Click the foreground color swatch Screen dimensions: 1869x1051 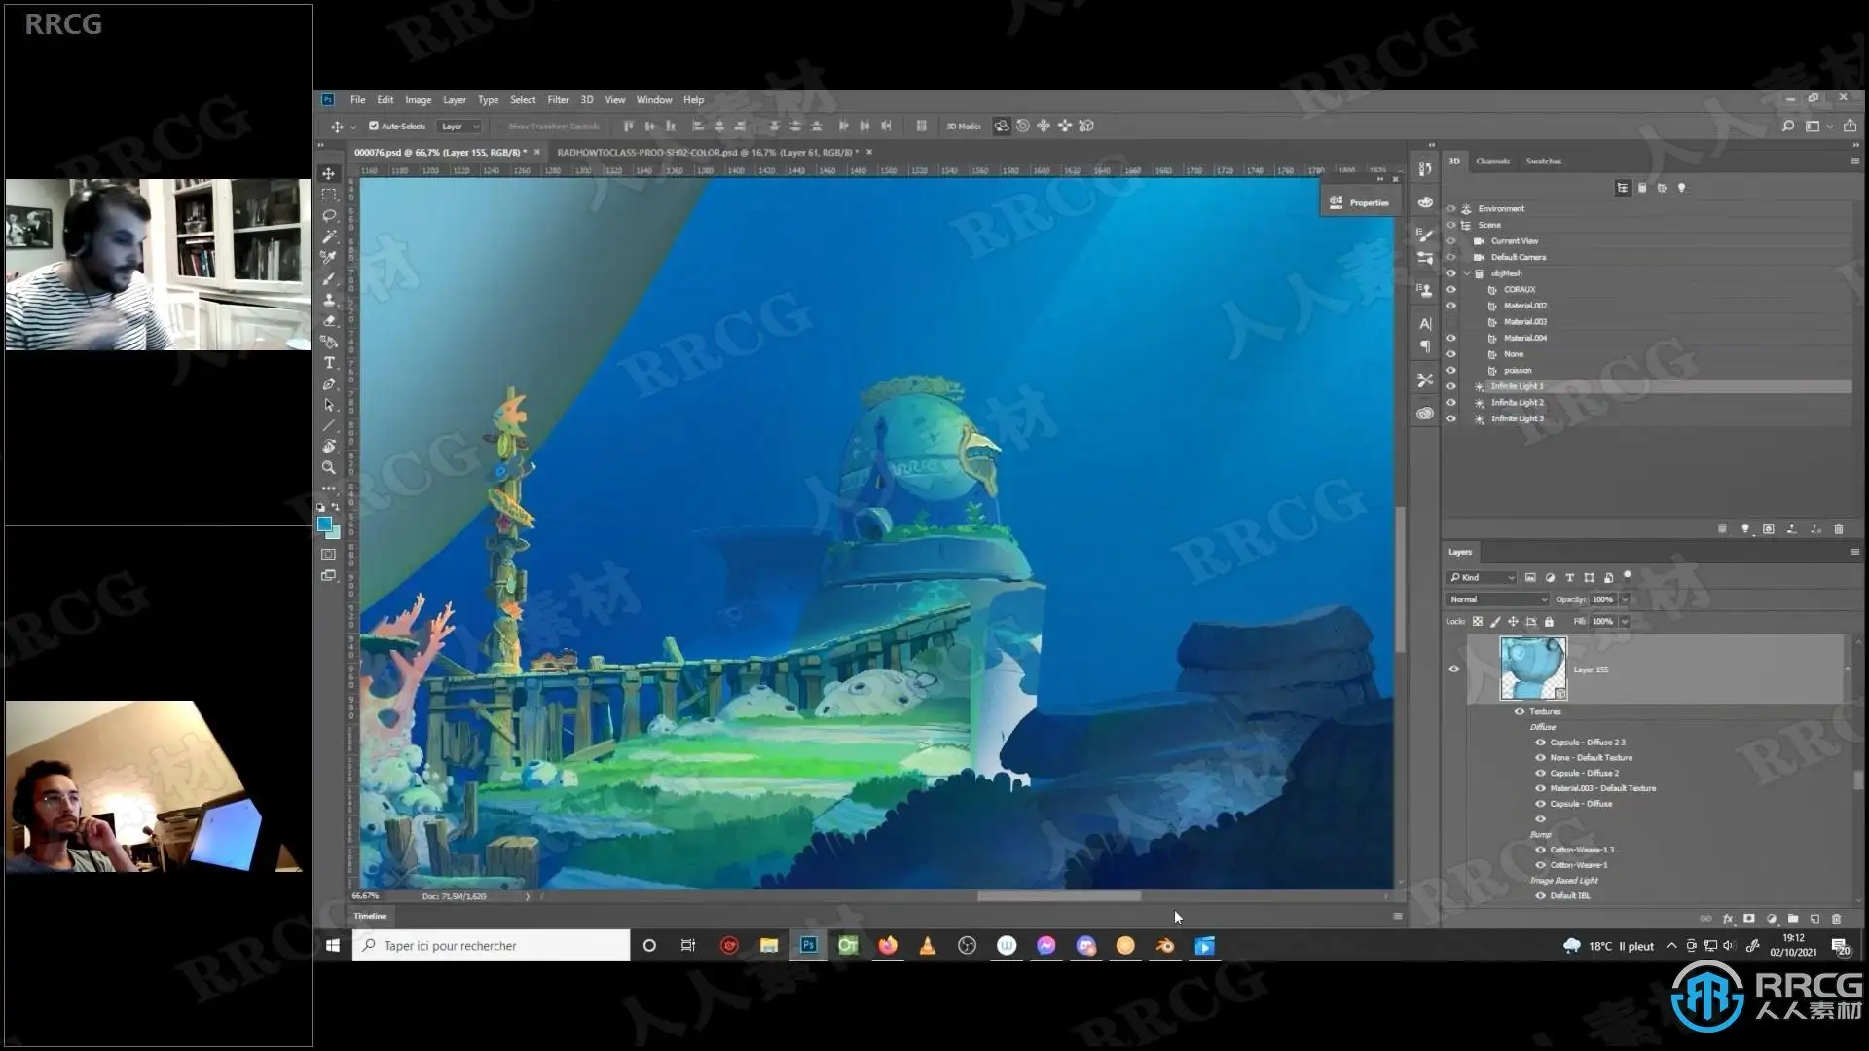324,525
